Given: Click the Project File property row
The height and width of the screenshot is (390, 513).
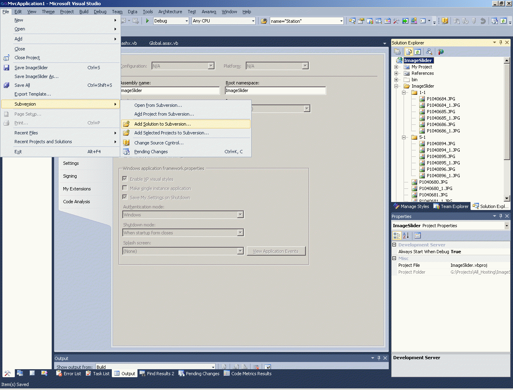Looking at the screenshot, I should (x=451, y=265).
